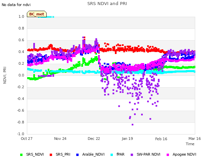Image resolution: width=215 pixels, height=161 pixels.
Task: Toggle the SRS_PRI series label
Action: pyautogui.click(x=63, y=154)
